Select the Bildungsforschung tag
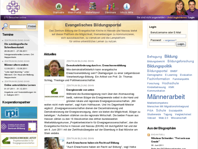Viewport: 198px width, 149px height. pos(181,61)
